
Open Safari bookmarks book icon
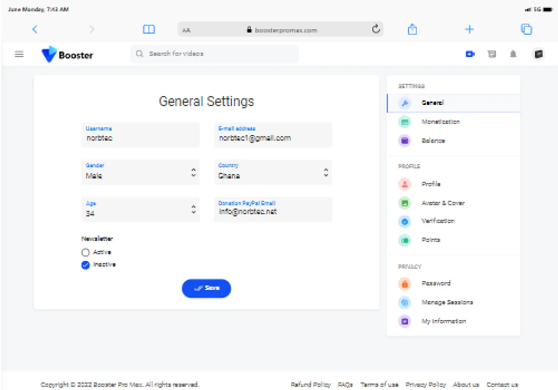tap(149, 29)
